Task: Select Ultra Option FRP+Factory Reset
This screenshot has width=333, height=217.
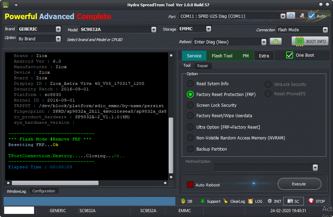Action: [190, 127]
